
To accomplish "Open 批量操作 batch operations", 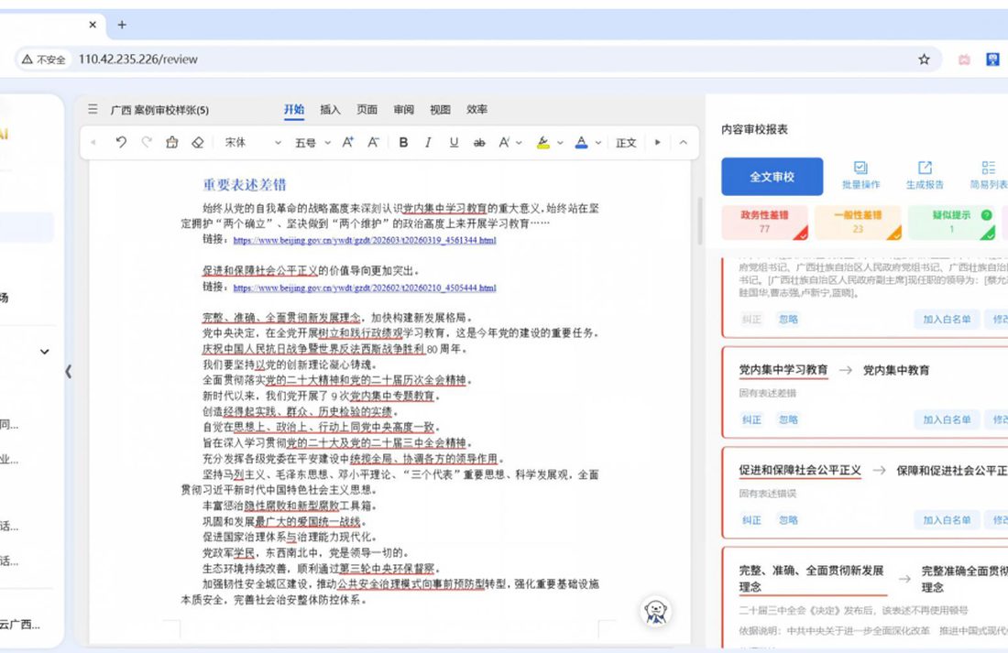I will coord(860,175).
